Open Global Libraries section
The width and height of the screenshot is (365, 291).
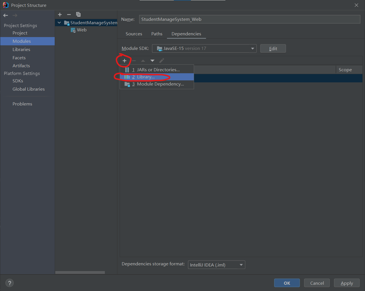27,89
